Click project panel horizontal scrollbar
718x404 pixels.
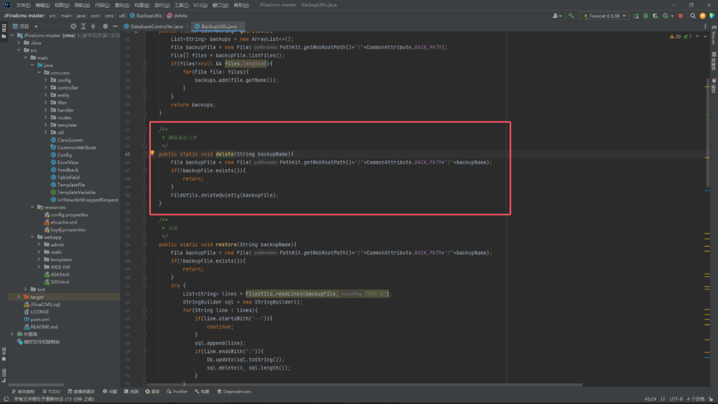pos(36,385)
